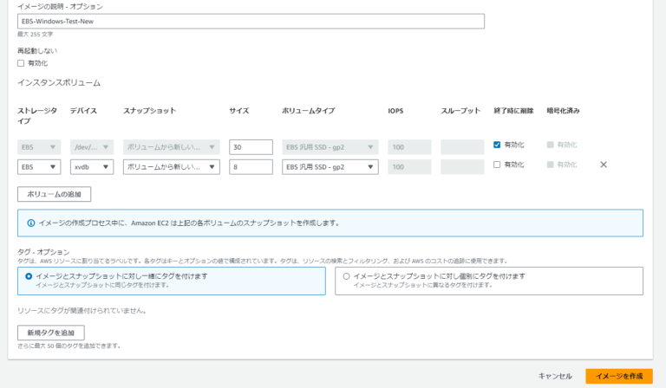Toggle encrypted checkbox on the /dev/ row
The height and width of the screenshot is (388, 666).
point(550,145)
